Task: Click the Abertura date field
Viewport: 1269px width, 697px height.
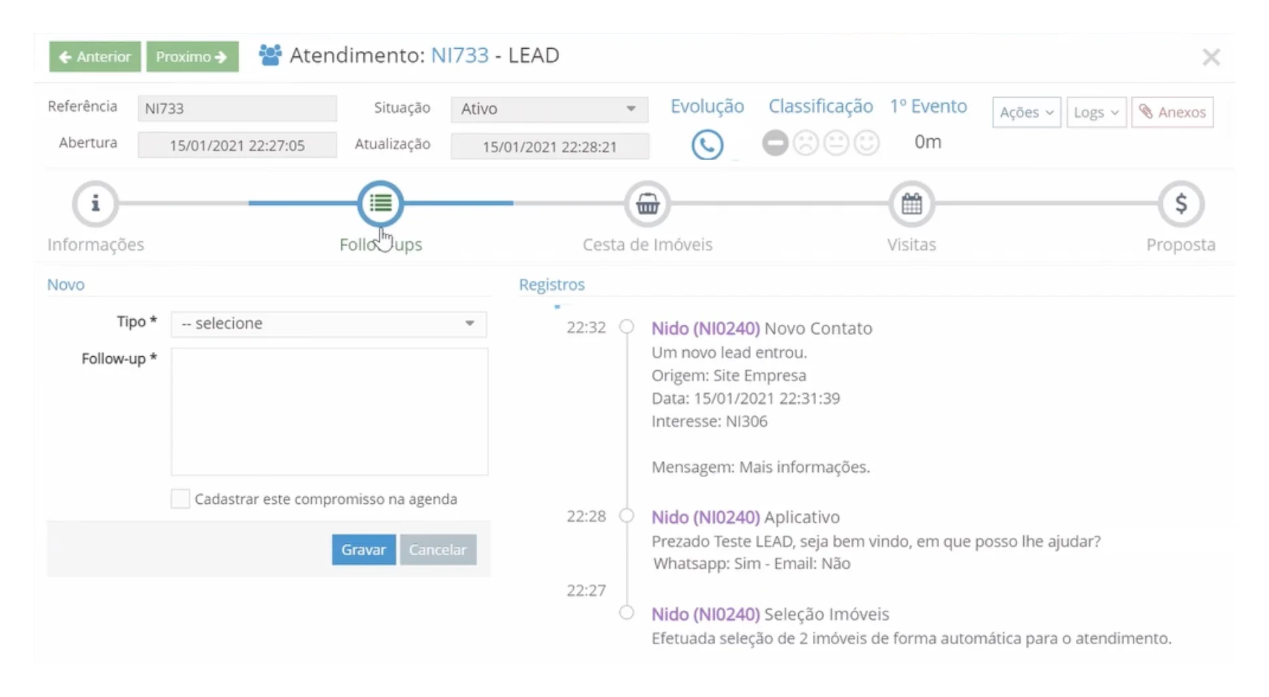Action: [x=237, y=146]
